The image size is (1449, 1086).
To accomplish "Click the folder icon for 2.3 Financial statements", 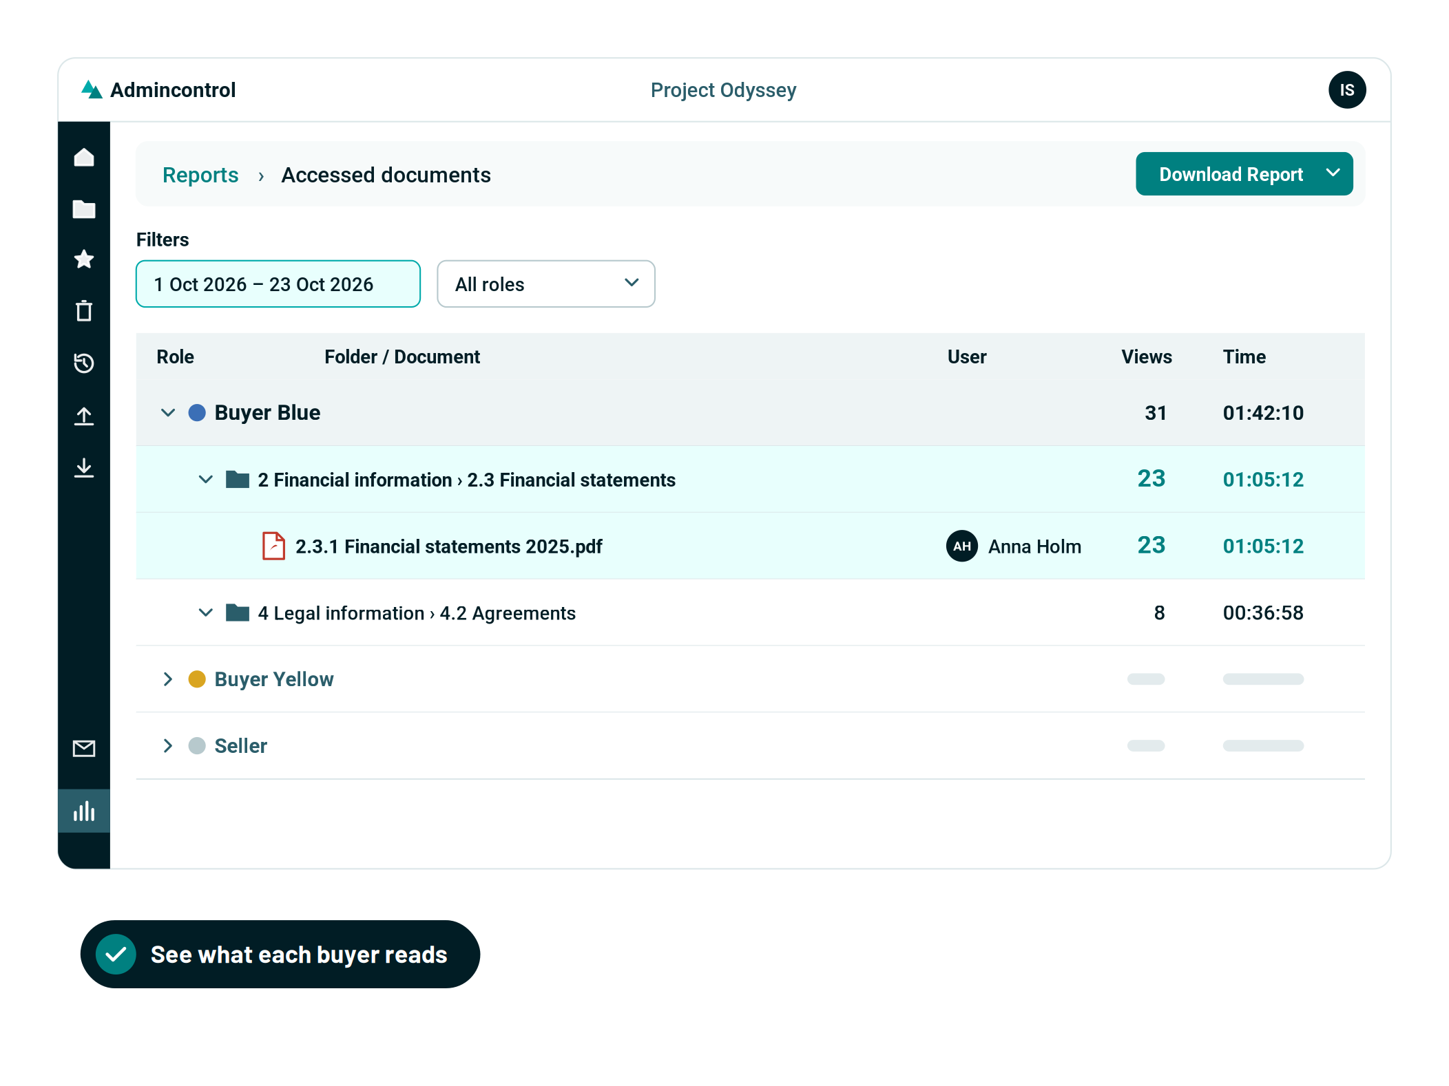I will coord(238,479).
